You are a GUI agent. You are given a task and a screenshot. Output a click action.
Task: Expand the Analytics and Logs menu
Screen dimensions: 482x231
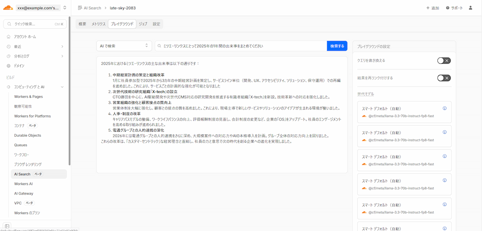(62, 56)
